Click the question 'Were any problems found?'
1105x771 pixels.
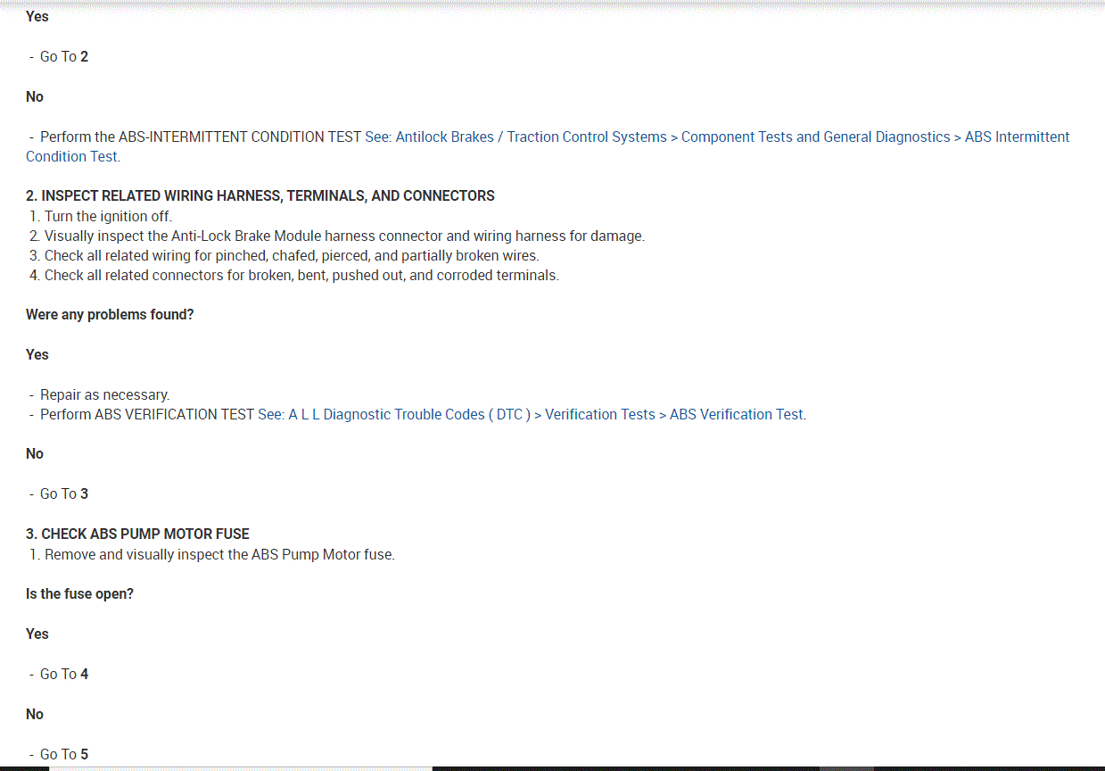pyautogui.click(x=110, y=314)
